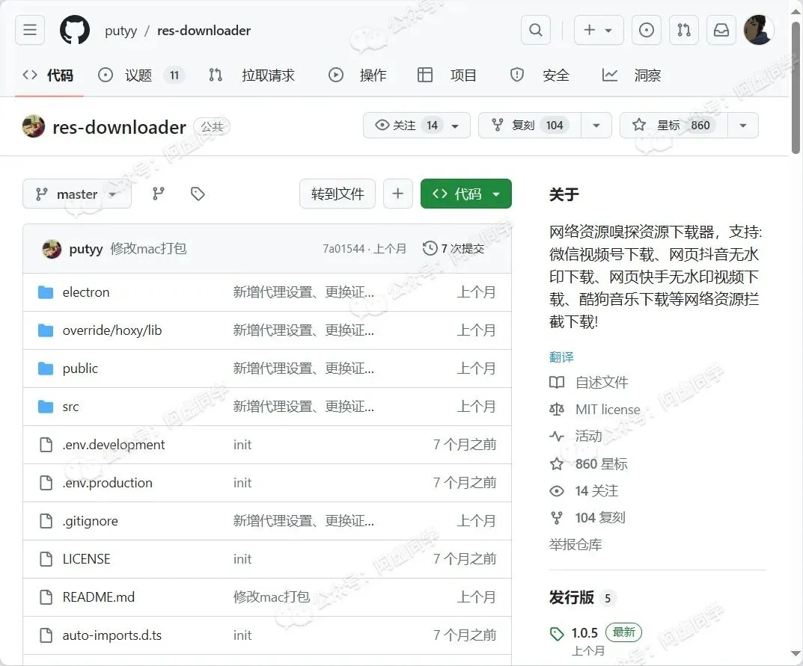The width and height of the screenshot is (803, 666).
Task: Click the page vertical scrollbar thumb
Action: coord(796,87)
